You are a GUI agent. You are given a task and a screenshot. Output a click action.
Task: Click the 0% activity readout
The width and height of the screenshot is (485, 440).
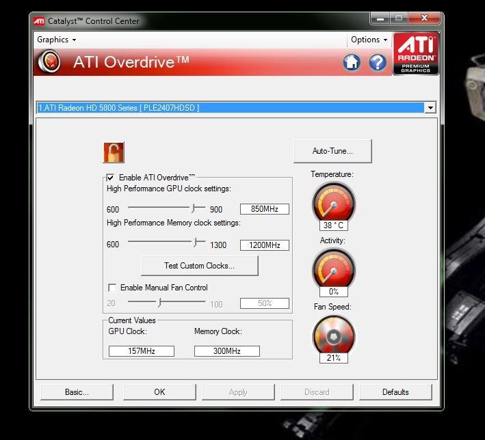coord(333,291)
